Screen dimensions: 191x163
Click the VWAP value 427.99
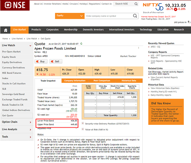coord(74,90)
